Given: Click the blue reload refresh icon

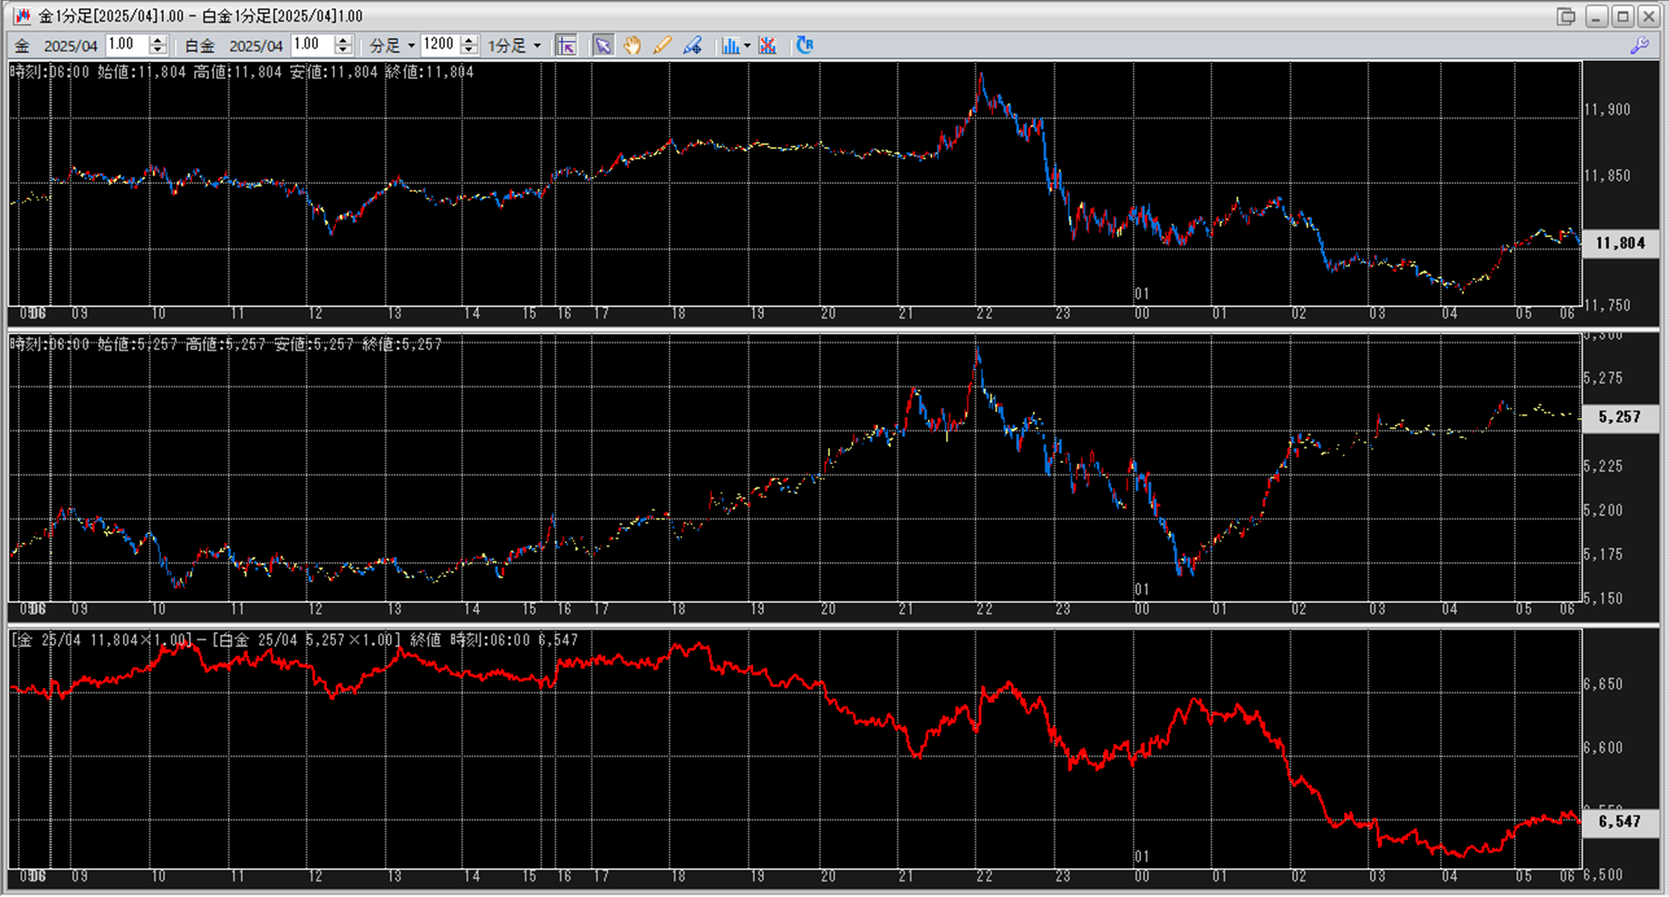Looking at the screenshot, I should [x=804, y=46].
